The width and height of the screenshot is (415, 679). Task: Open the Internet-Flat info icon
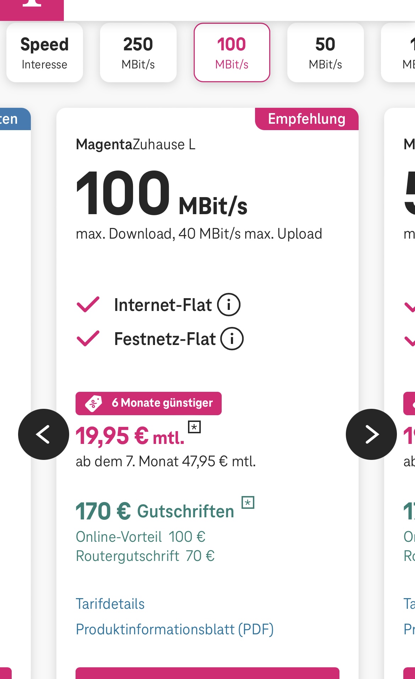[x=229, y=305]
